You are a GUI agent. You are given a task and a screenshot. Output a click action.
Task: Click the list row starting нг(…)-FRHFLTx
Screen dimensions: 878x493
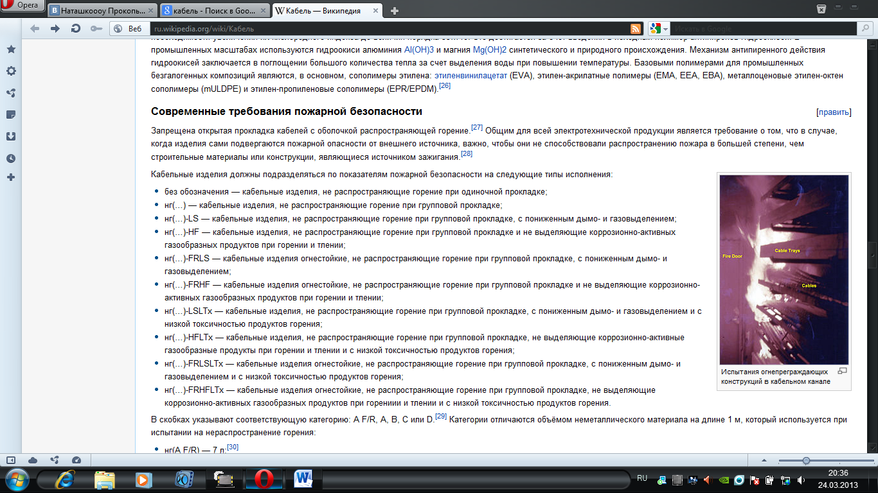410,397
